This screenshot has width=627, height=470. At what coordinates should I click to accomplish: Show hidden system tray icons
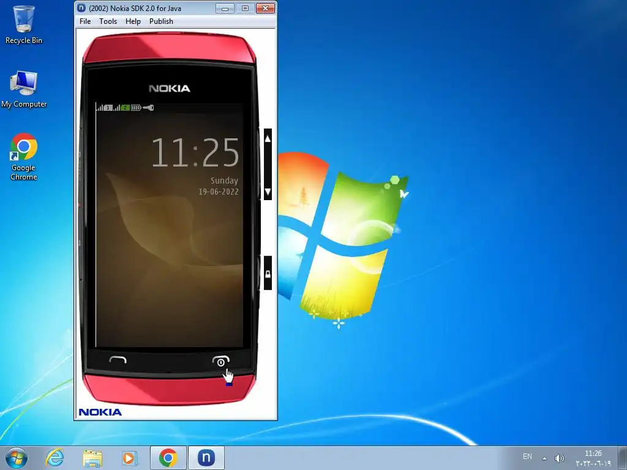[x=544, y=458]
